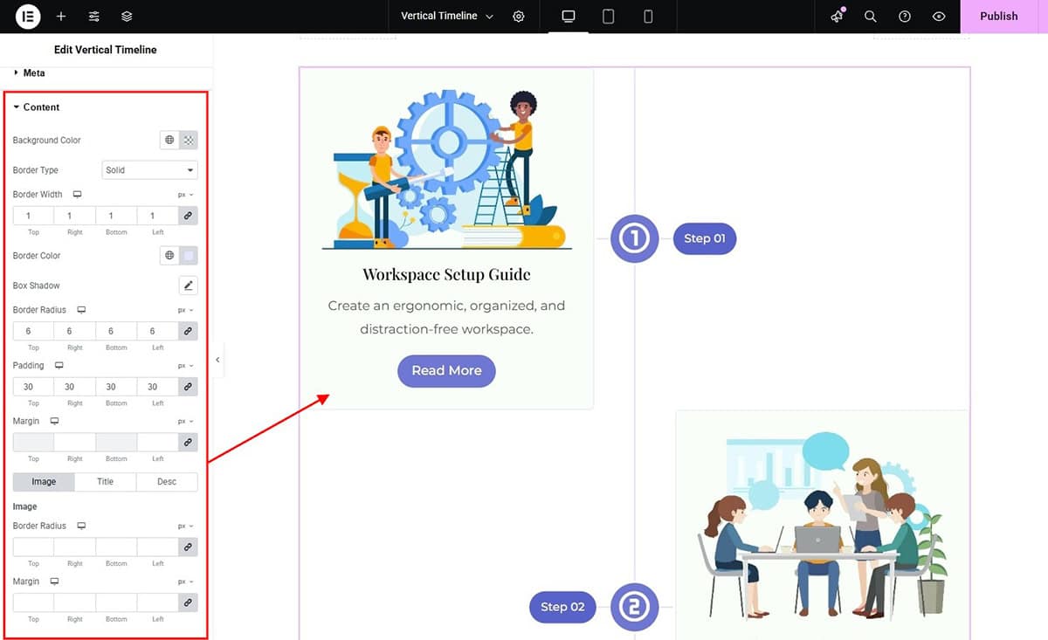Click the circled number 2 timeline icon
Viewport: 1048px width, 640px height.
point(633,607)
